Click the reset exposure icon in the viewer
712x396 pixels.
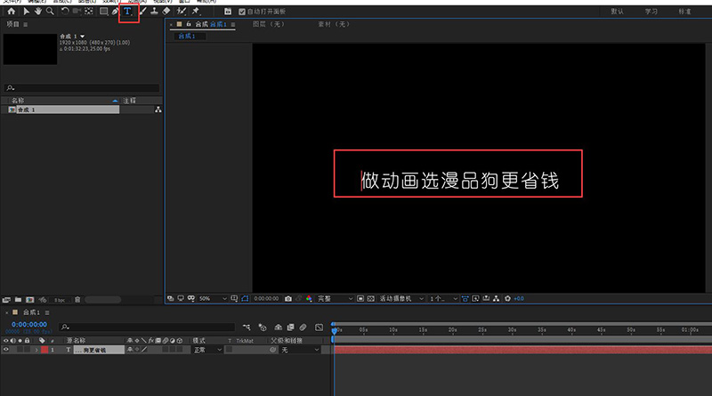pyautogui.click(x=507, y=298)
